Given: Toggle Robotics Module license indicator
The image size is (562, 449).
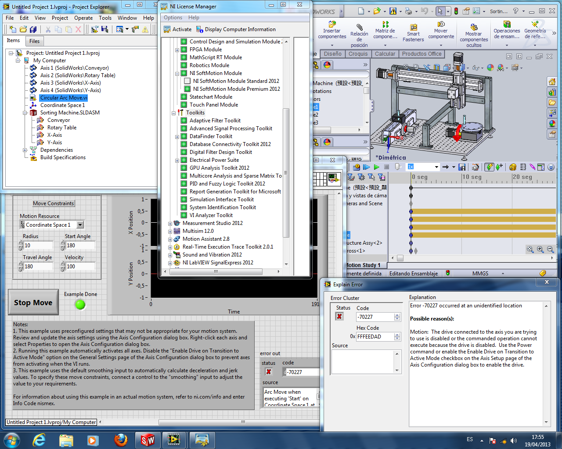Looking at the screenshot, I should coord(184,65).
